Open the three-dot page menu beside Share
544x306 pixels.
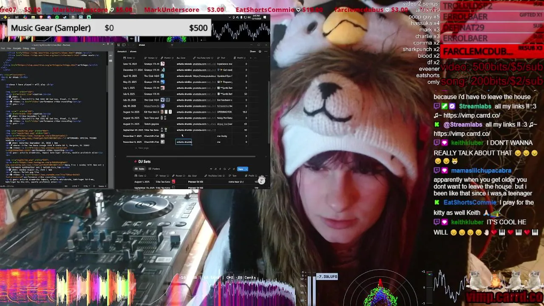point(266,51)
